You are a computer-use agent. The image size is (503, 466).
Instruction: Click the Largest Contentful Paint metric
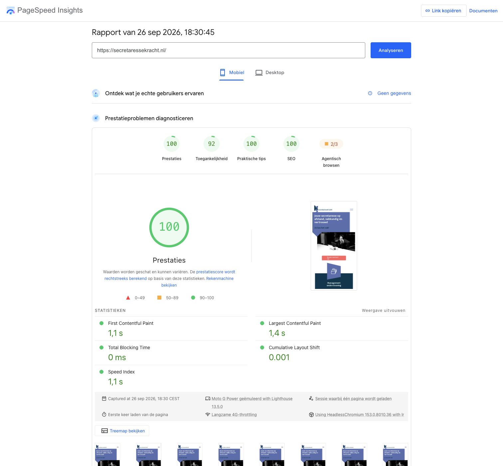point(332,329)
